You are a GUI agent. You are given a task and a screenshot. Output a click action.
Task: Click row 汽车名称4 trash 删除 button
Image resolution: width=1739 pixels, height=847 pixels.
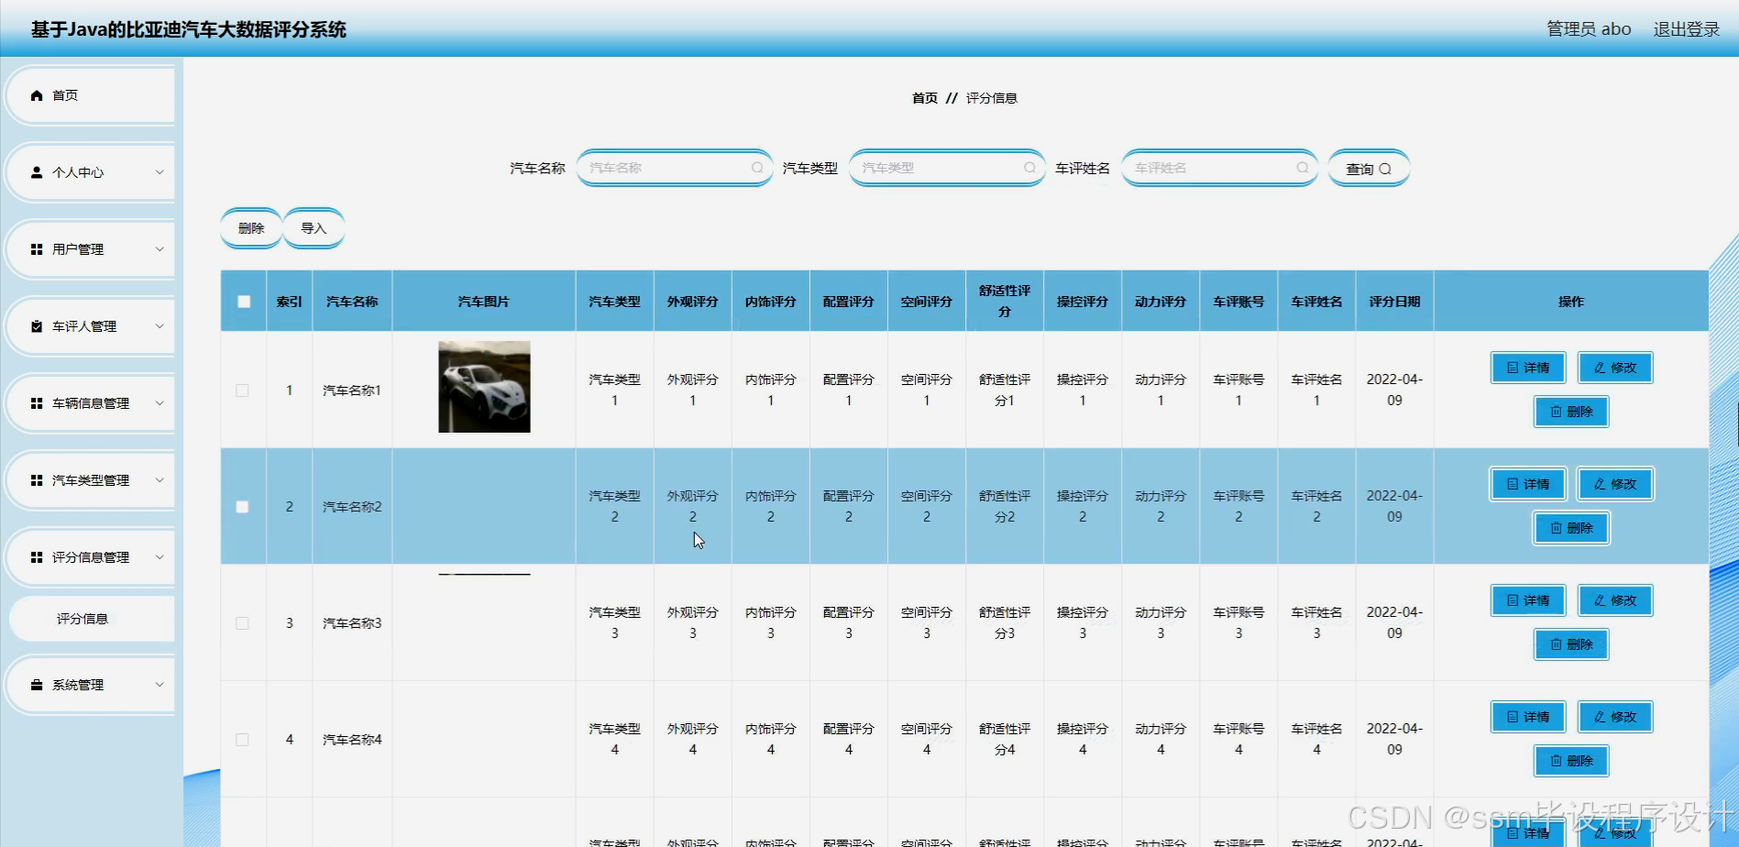(x=1571, y=761)
